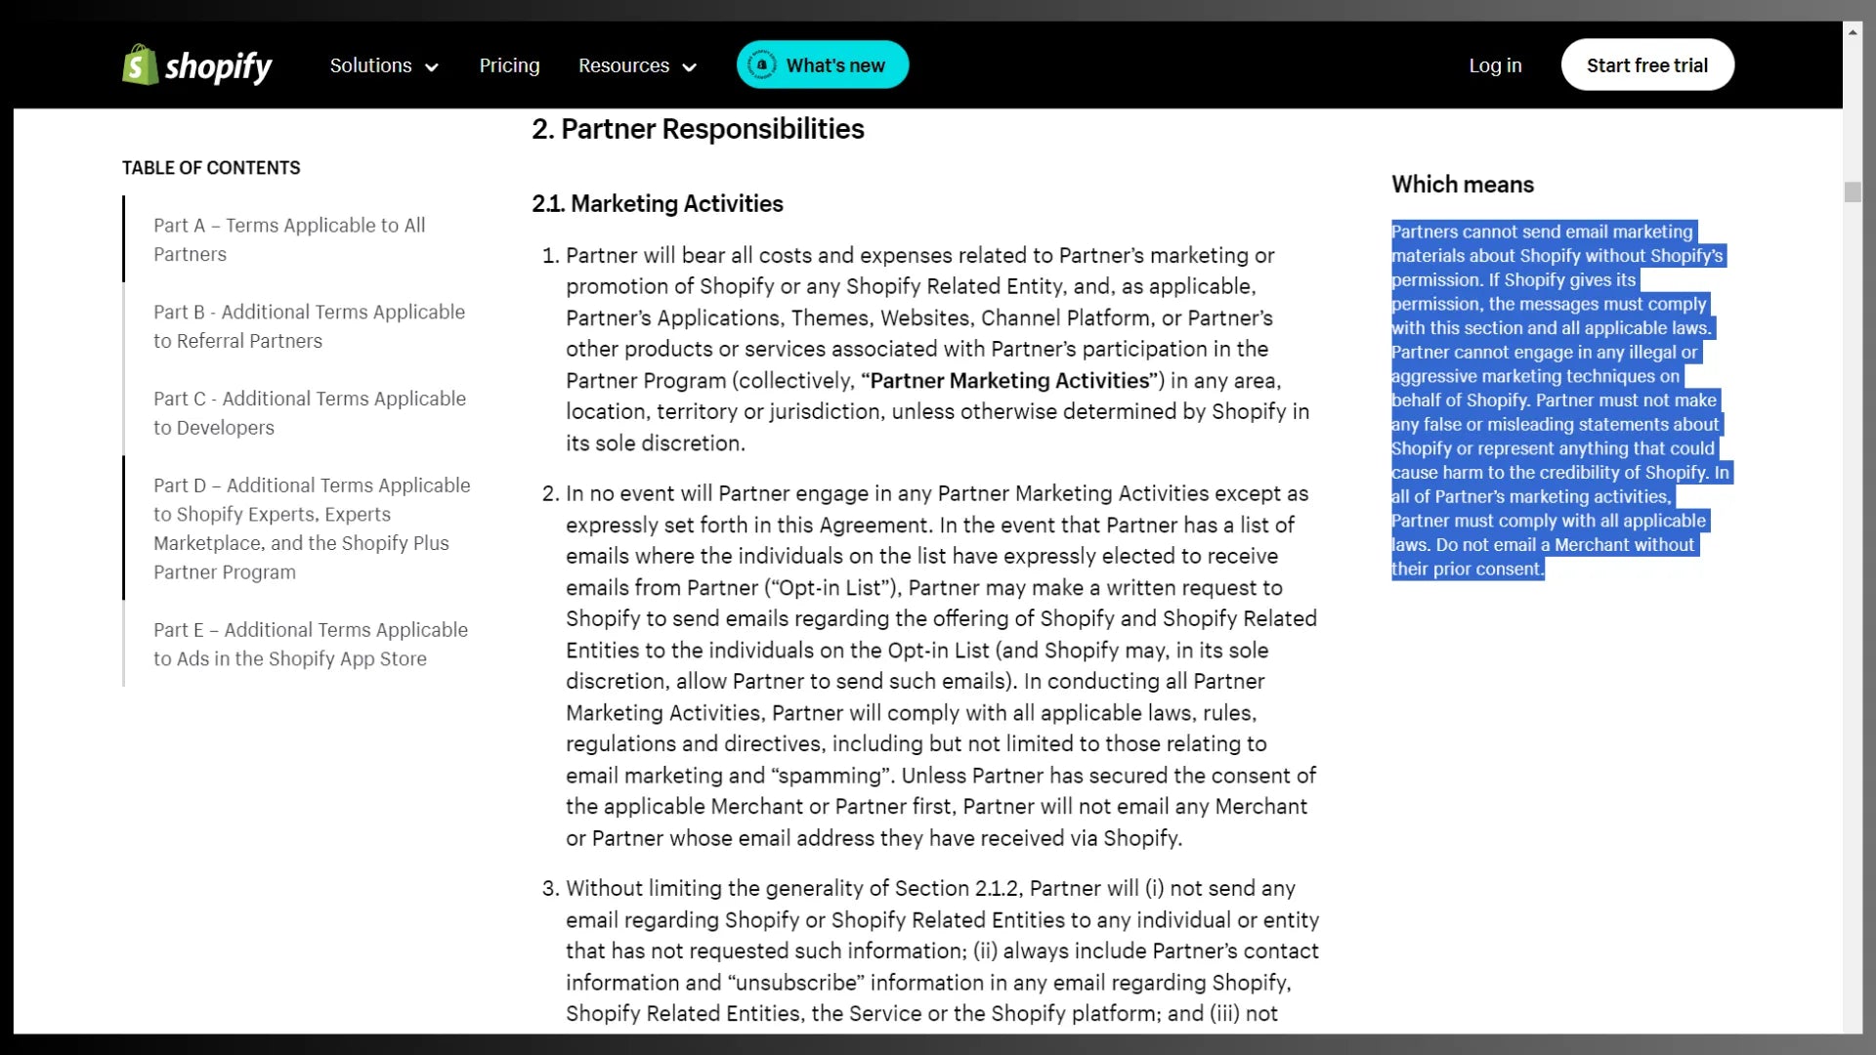The height and width of the screenshot is (1055, 1876).
Task: Click the Log in link
Action: [x=1495, y=65]
